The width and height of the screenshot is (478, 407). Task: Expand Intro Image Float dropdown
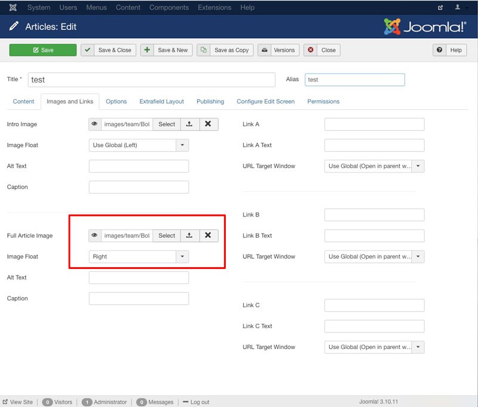tap(182, 145)
